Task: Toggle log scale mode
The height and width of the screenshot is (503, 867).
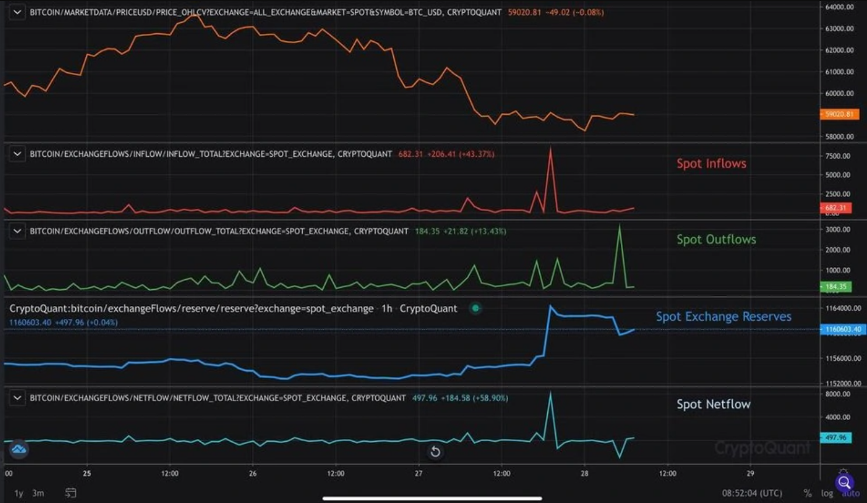Action: (x=827, y=493)
